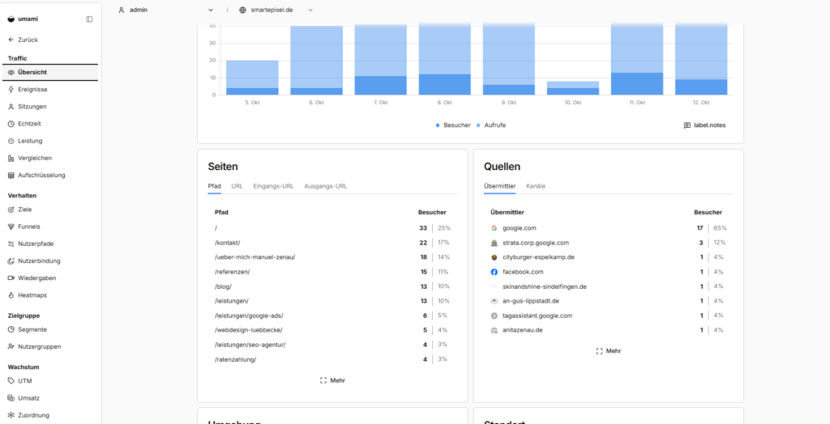The width and height of the screenshot is (830, 424).
Task: Click the /ratenzahlung/ path row
Action: pos(332,359)
